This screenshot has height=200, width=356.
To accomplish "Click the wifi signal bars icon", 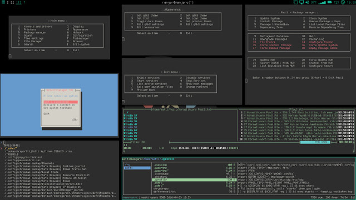I will [x=322, y=2].
